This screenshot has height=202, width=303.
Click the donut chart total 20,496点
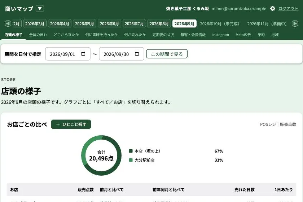click(101, 158)
